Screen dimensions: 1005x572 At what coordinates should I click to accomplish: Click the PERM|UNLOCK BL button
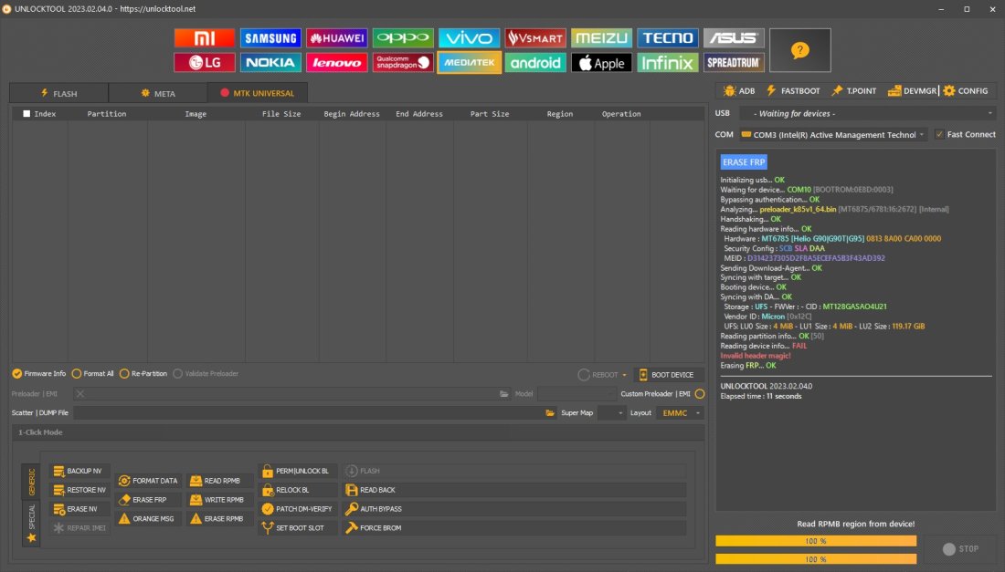click(298, 471)
